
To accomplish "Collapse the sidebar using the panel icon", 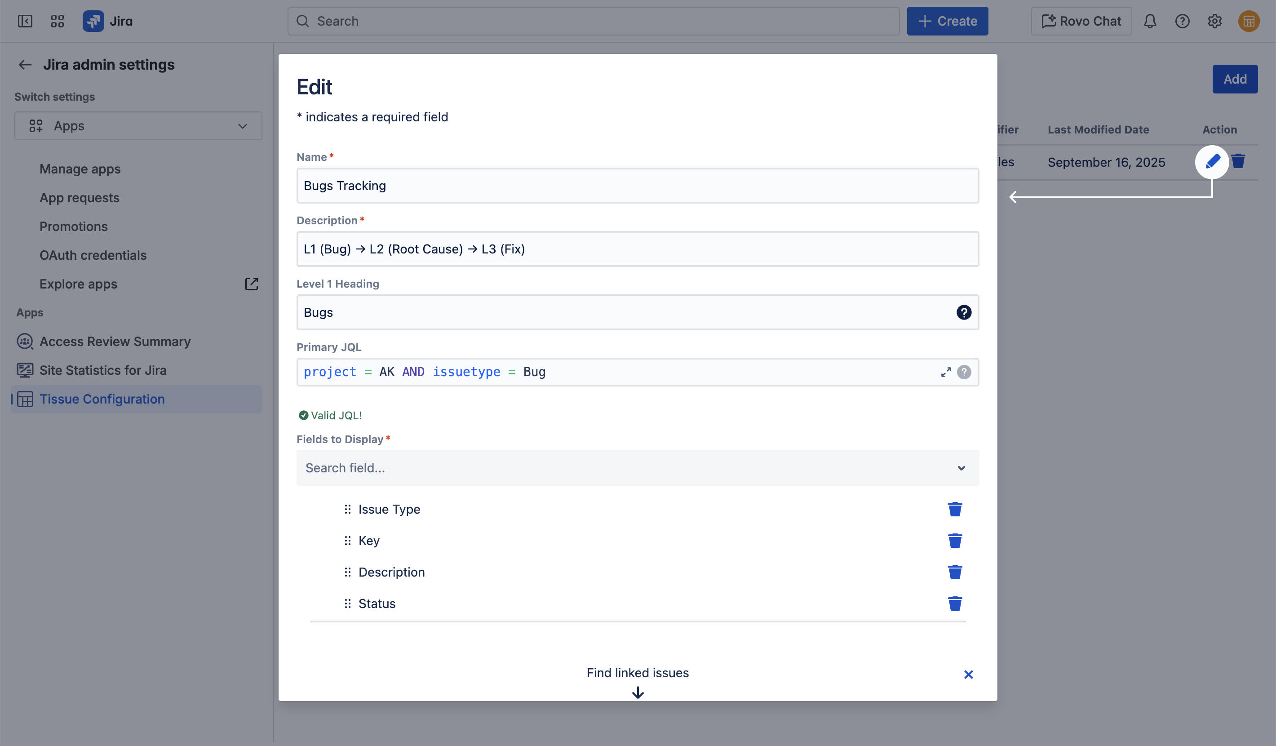I will point(25,21).
